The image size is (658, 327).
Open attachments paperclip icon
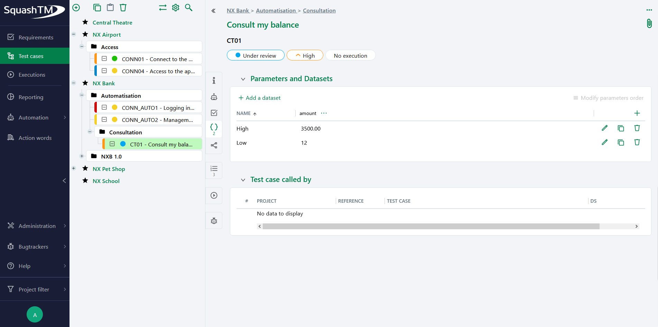pos(649,23)
